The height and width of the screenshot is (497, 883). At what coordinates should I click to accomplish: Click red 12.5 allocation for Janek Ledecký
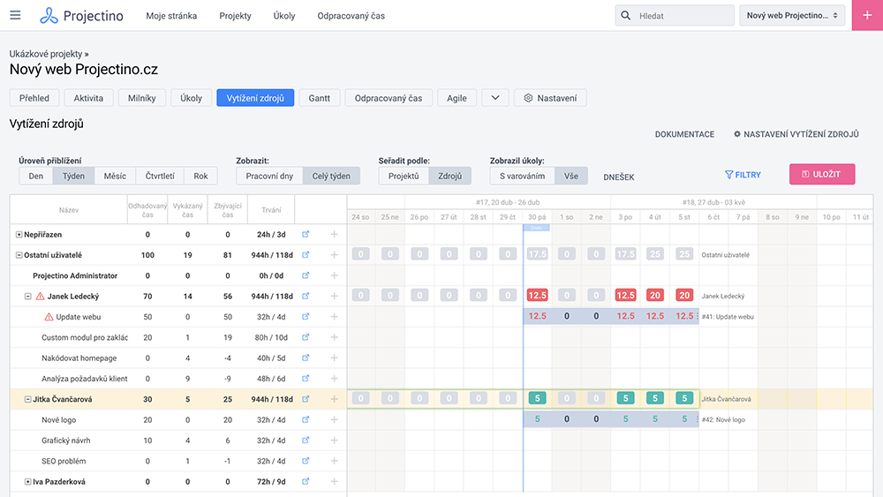pos(537,296)
